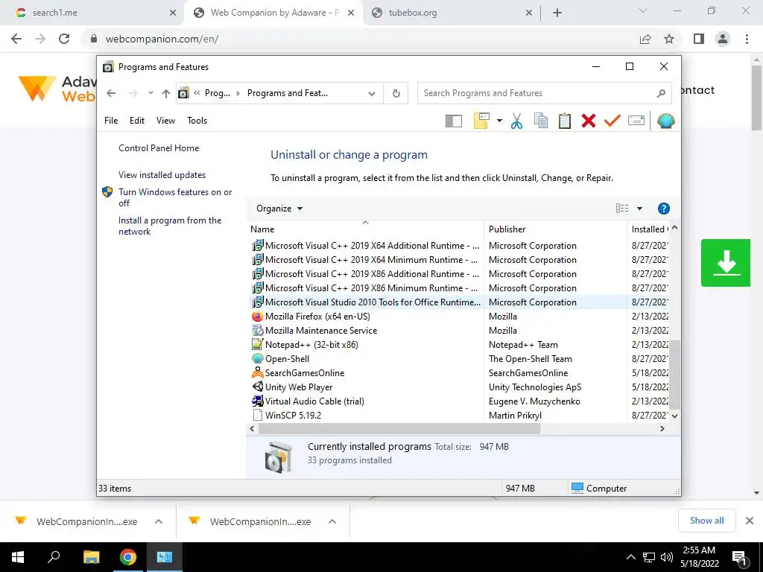Viewport: 763px width, 572px height.
Task: Open the notification center icon
Action: coord(739,557)
